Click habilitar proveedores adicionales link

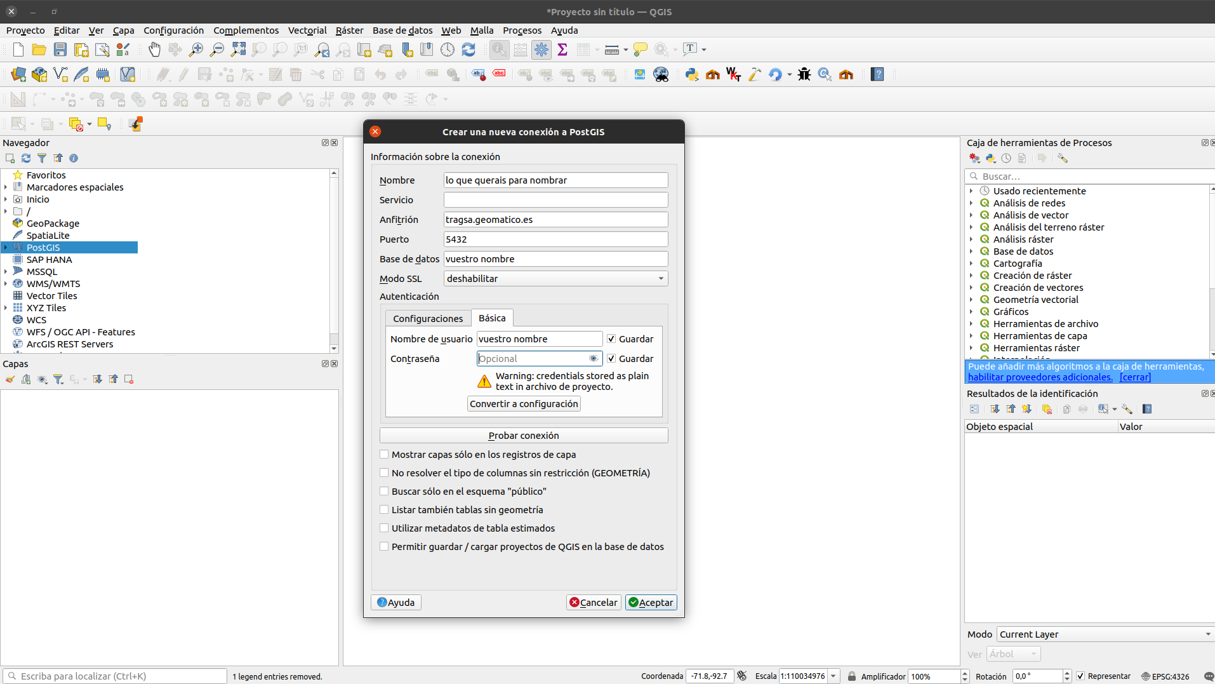[x=1040, y=377]
